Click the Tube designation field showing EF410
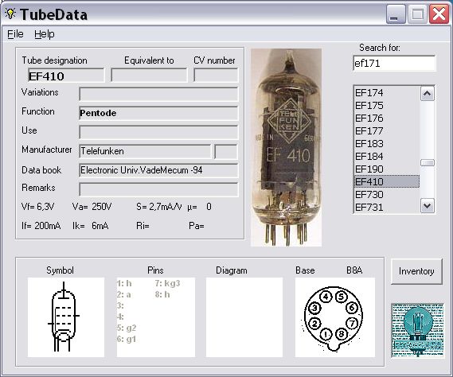This screenshot has width=453, height=377. pyautogui.click(x=66, y=76)
